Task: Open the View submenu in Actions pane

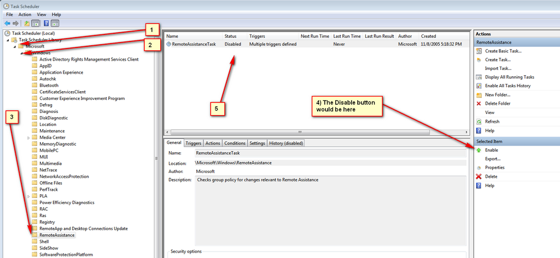Action: [x=489, y=112]
